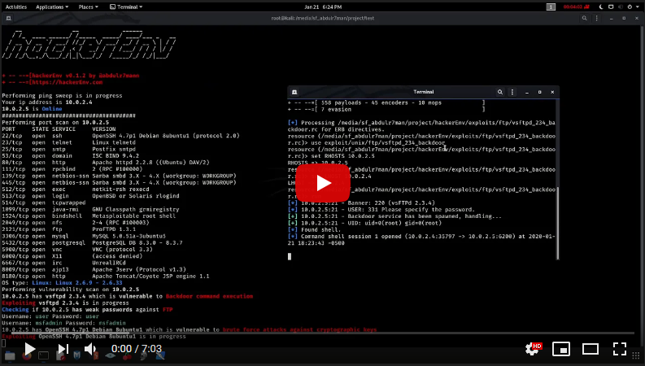Click the workspace indicator labeled 1
The height and width of the screenshot is (366, 645).
pos(551,7)
